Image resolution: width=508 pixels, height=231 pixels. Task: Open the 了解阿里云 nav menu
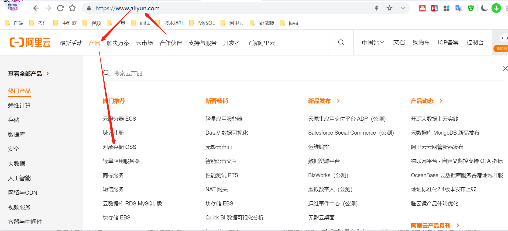261,43
